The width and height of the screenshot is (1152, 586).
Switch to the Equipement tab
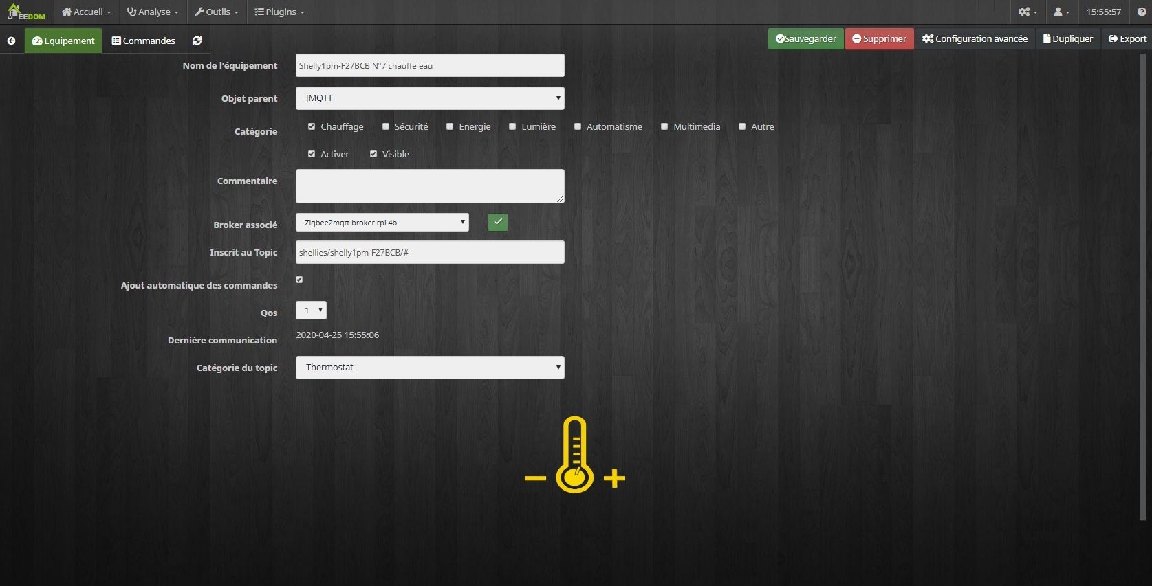point(63,41)
